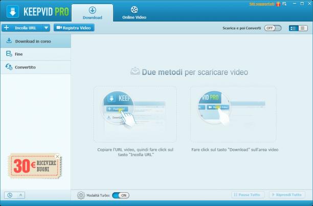The height and width of the screenshot is (206, 313).
Task: Toggle the Scarica e poi Converti switch
Action: tap(273, 28)
